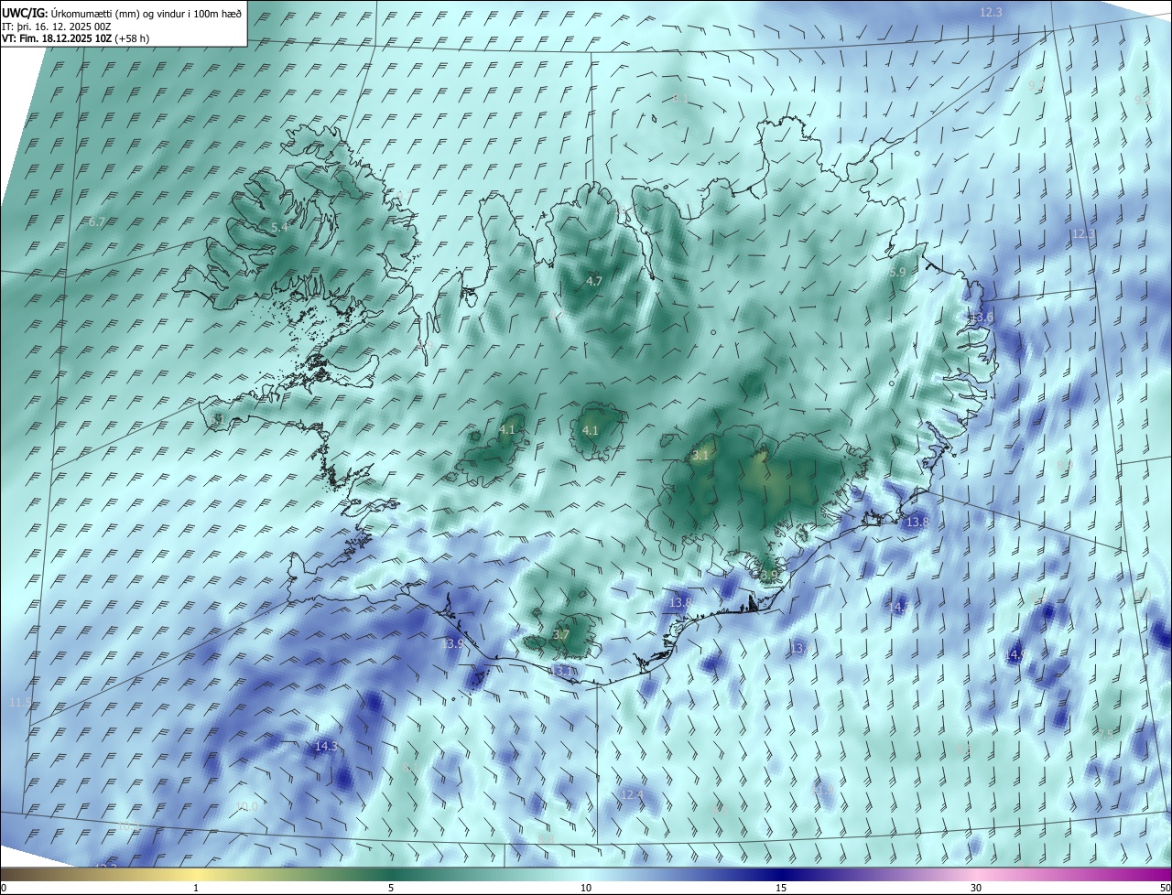Click the 13.6 value by the Eastfjords
The height and width of the screenshot is (895, 1172).
click(x=981, y=318)
